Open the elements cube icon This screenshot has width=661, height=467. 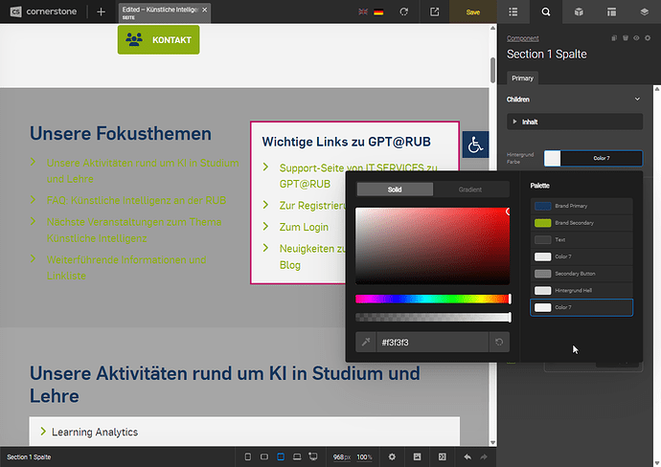(579, 11)
